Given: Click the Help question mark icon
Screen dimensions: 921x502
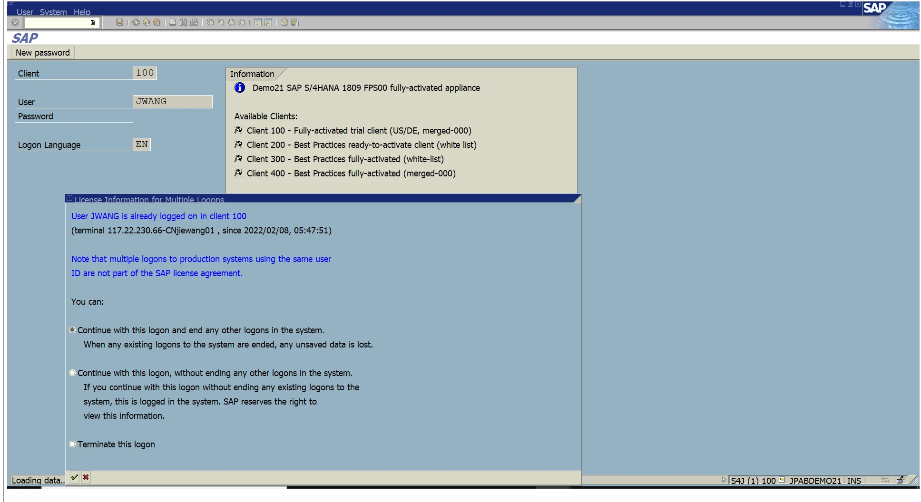Looking at the screenshot, I should [x=284, y=22].
